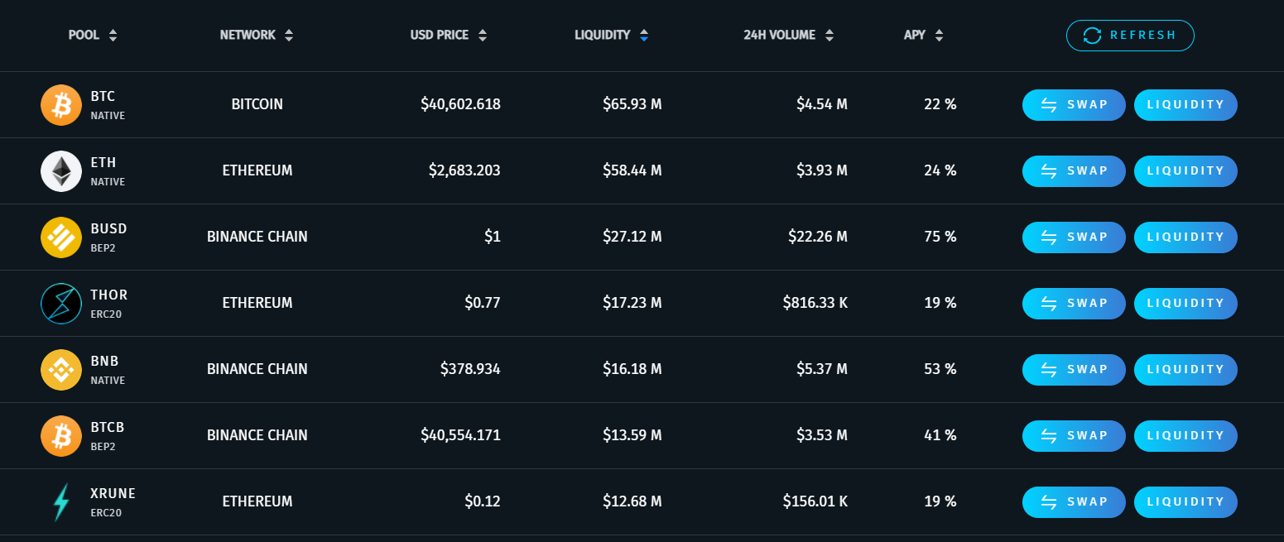Select the BNB pool name
The height and width of the screenshot is (542, 1284).
coord(104,362)
